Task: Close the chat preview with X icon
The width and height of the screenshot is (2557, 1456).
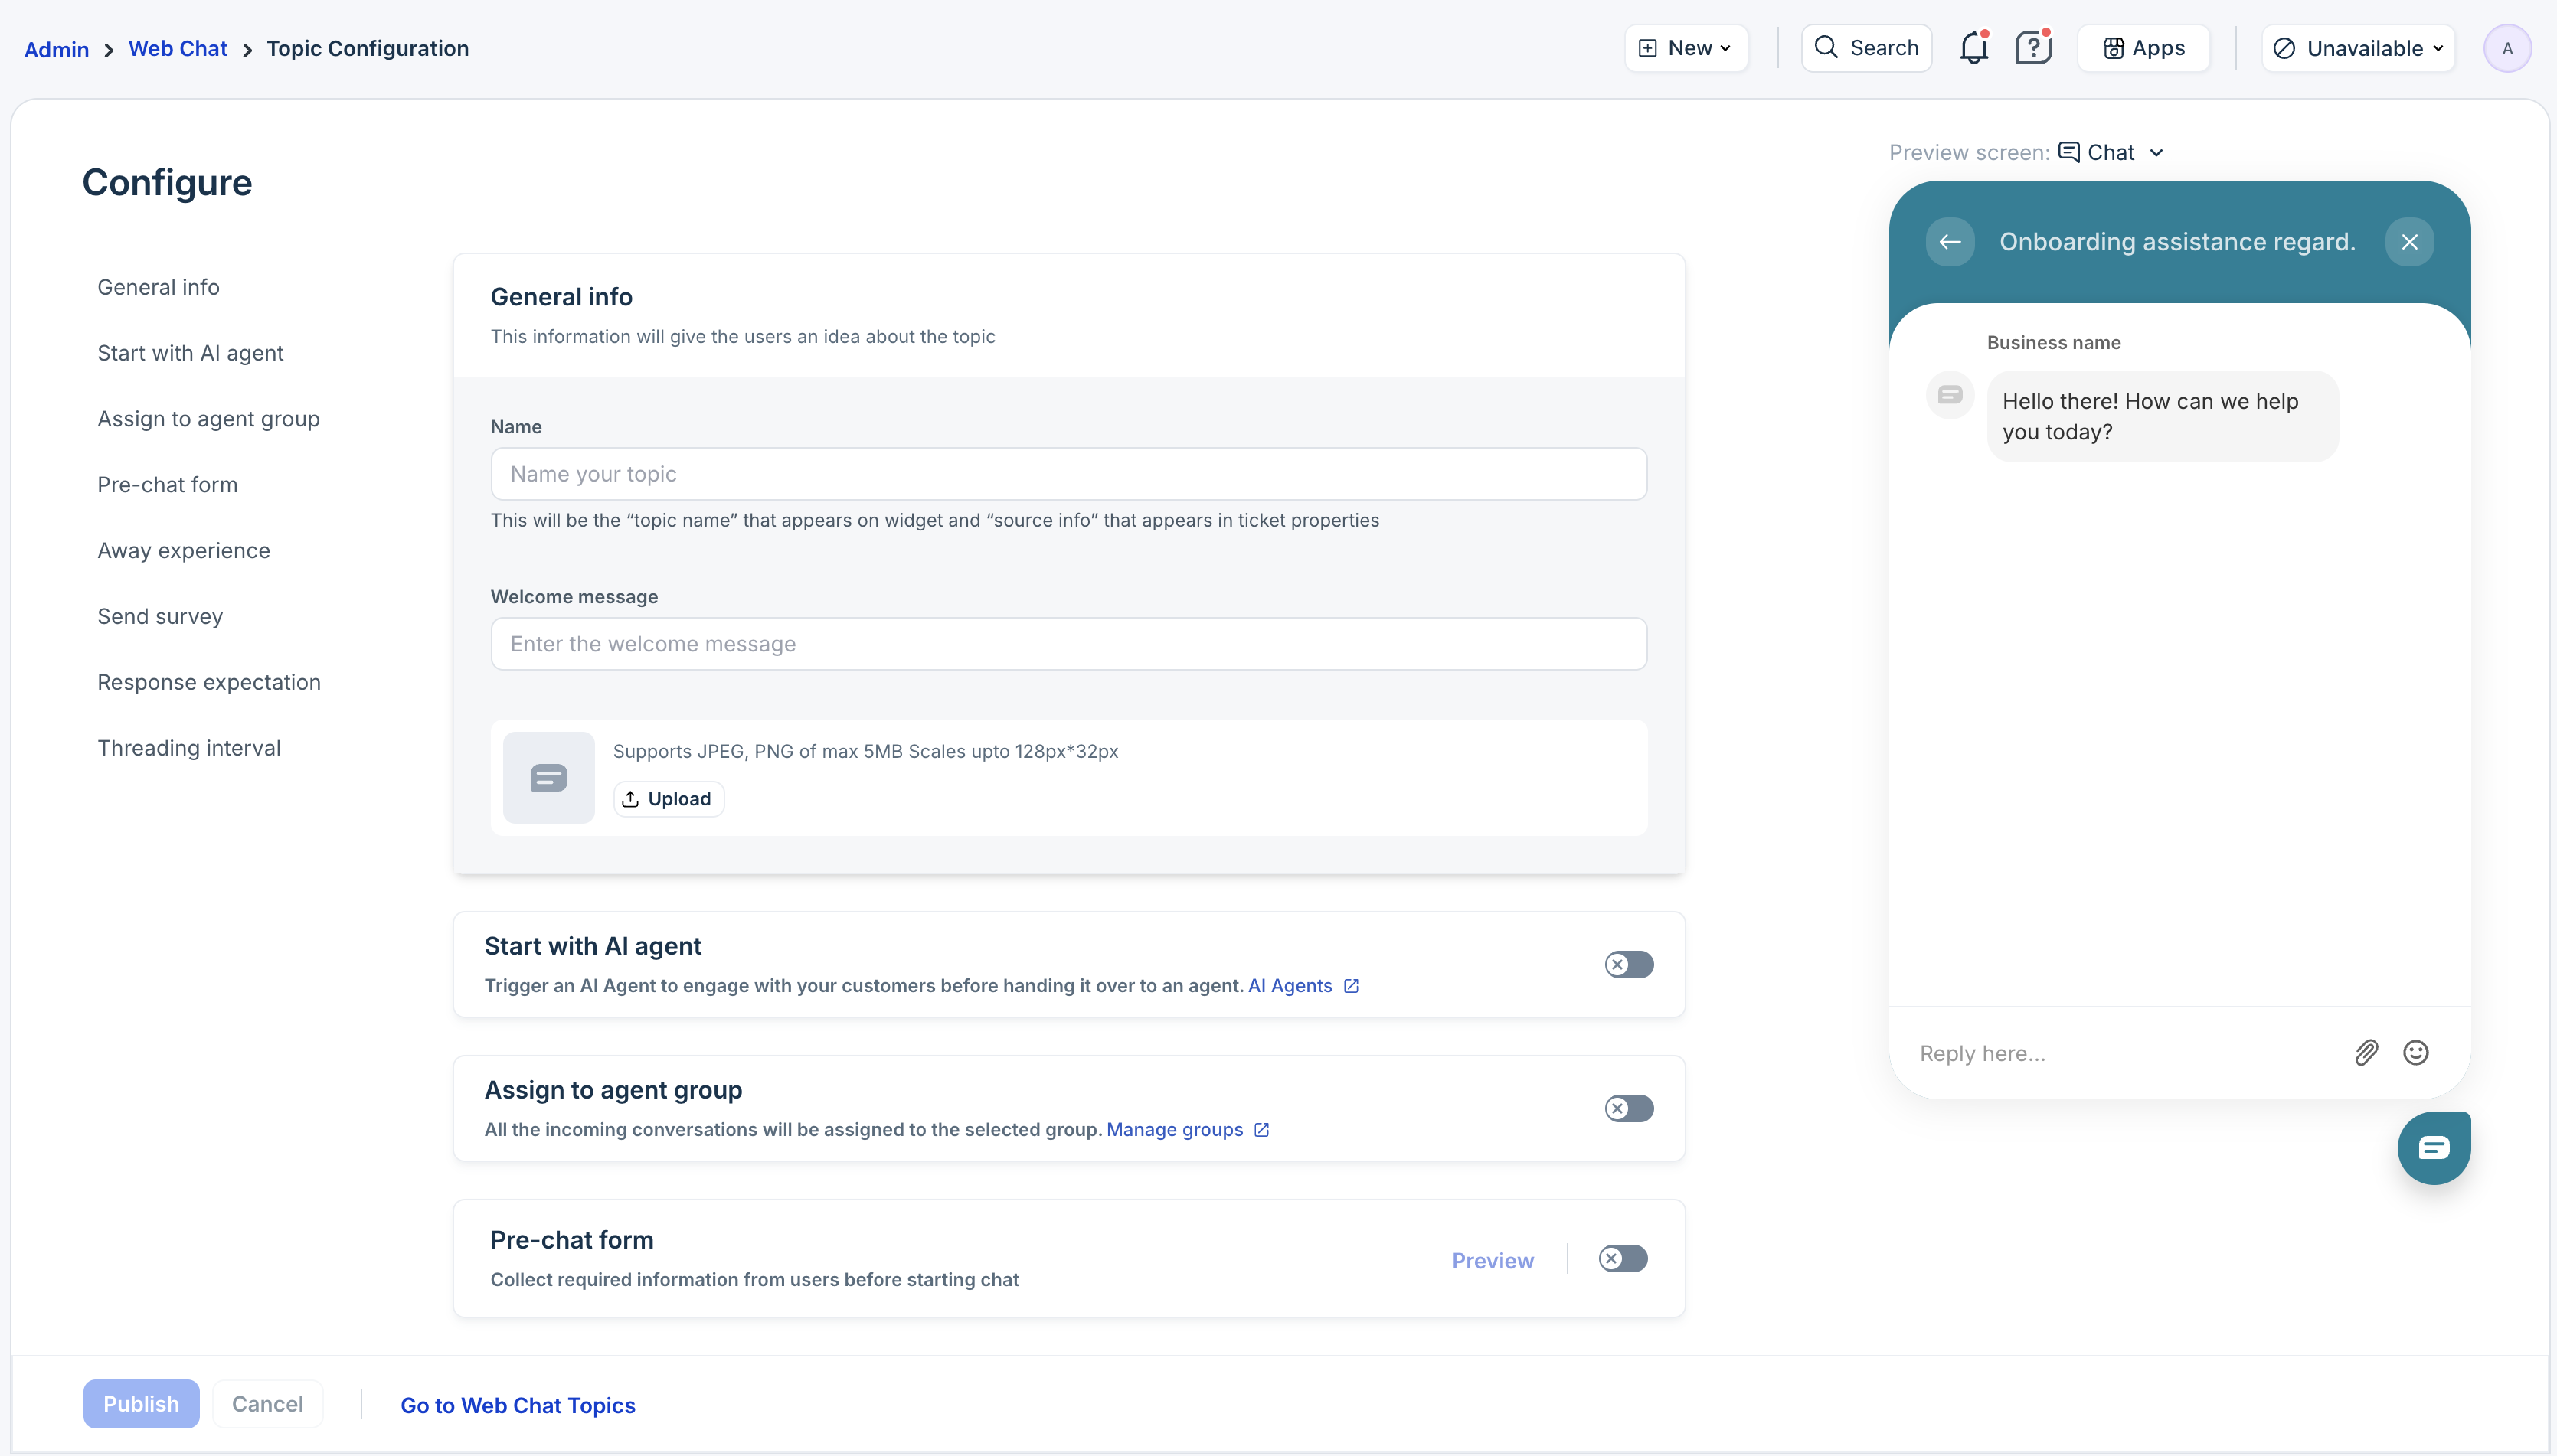Action: point(2409,242)
